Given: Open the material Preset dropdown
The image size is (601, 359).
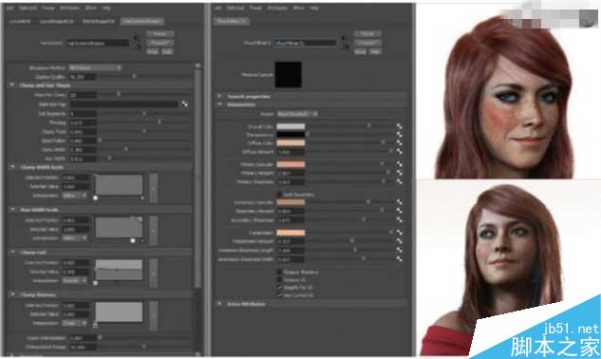Looking at the screenshot, I should coord(297,114).
